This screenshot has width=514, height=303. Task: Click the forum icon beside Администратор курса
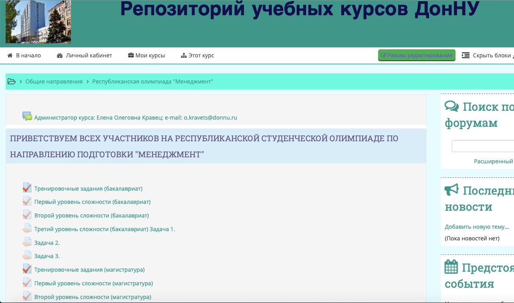[27, 117]
